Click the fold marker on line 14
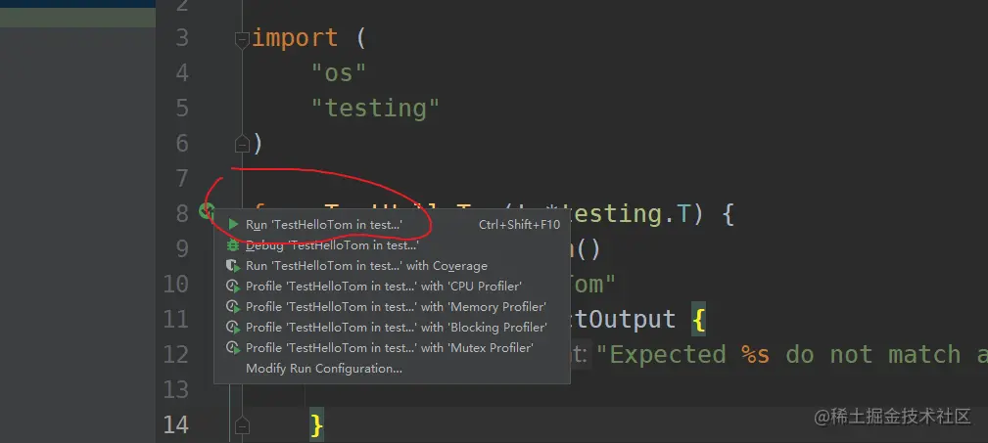 coord(242,426)
